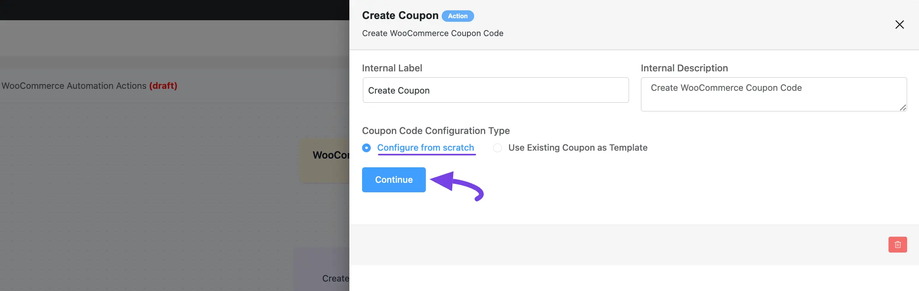Click the Create WooCommerce Coupon Code subtitle

click(433, 33)
